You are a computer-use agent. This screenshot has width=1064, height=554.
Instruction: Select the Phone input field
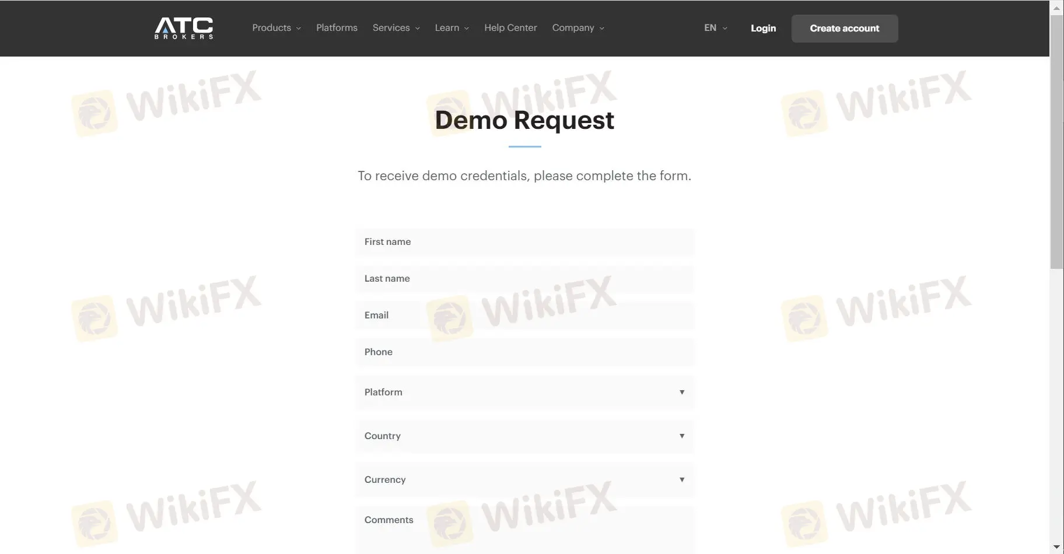pyautogui.click(x=523, y=352)
